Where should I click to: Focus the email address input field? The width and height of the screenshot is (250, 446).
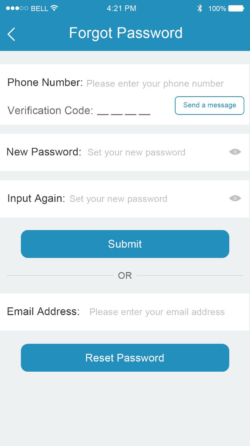click(x=157, y=312)
